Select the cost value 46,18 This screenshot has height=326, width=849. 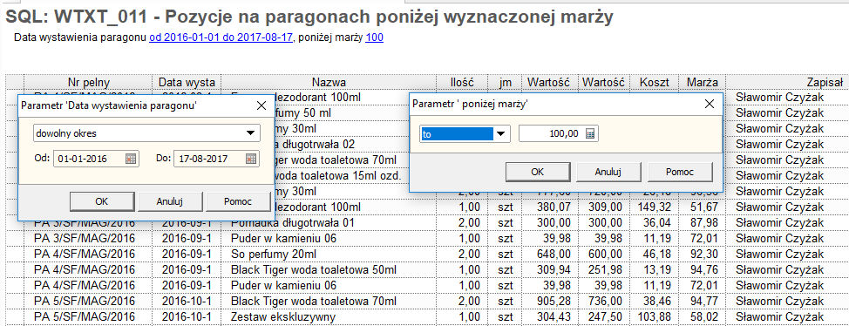(x=654, y=254)
